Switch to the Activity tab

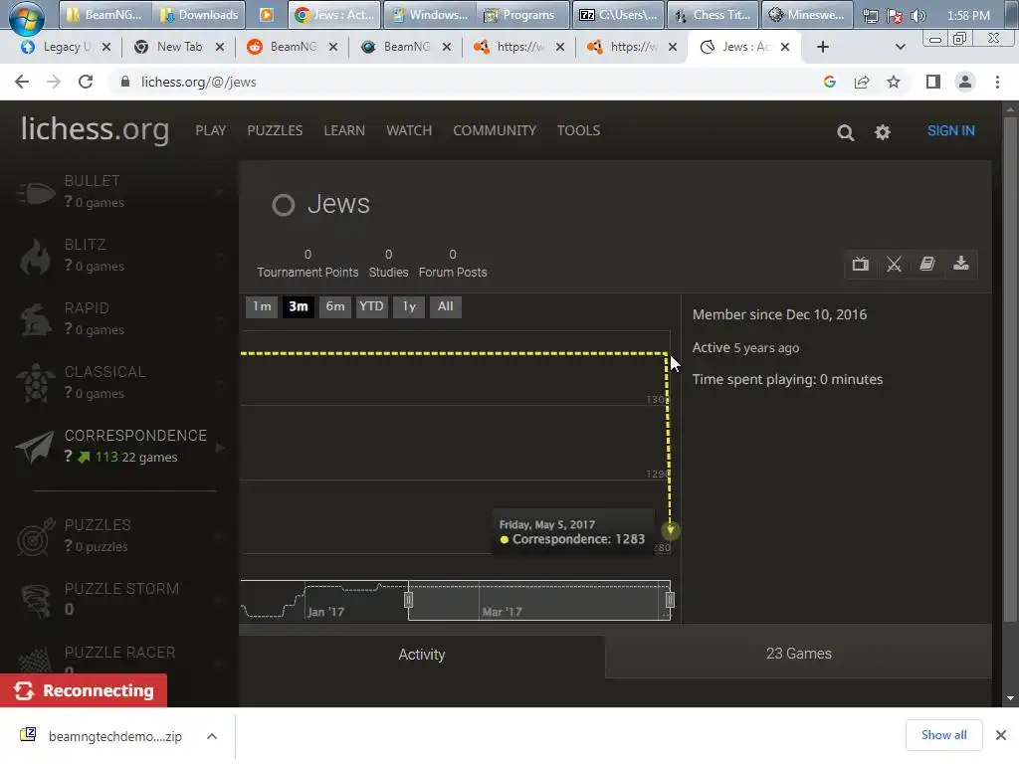point(422,655)
